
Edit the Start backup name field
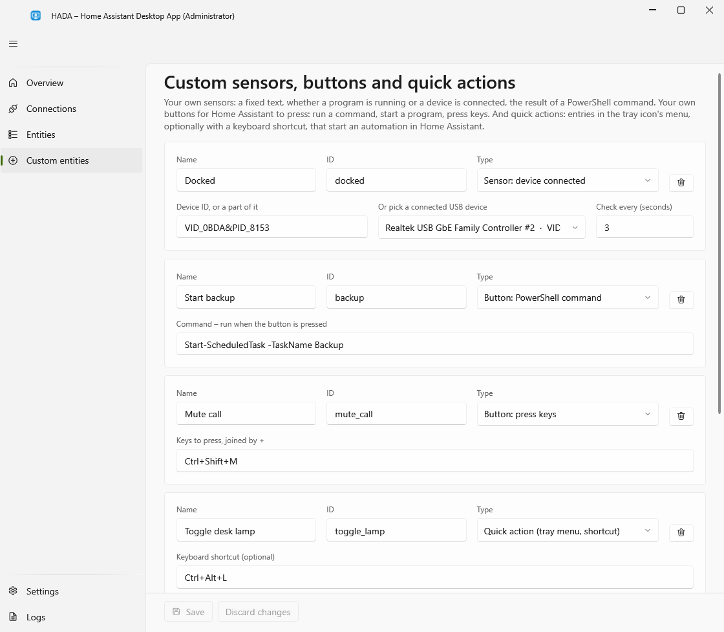[x=246, y=298]
